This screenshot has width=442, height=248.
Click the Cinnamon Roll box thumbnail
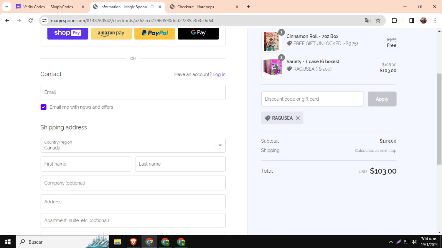tap(271, 42)
